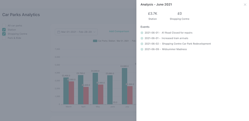Enable the Park & Ride checkbox
249x121 pixels.
4,38
